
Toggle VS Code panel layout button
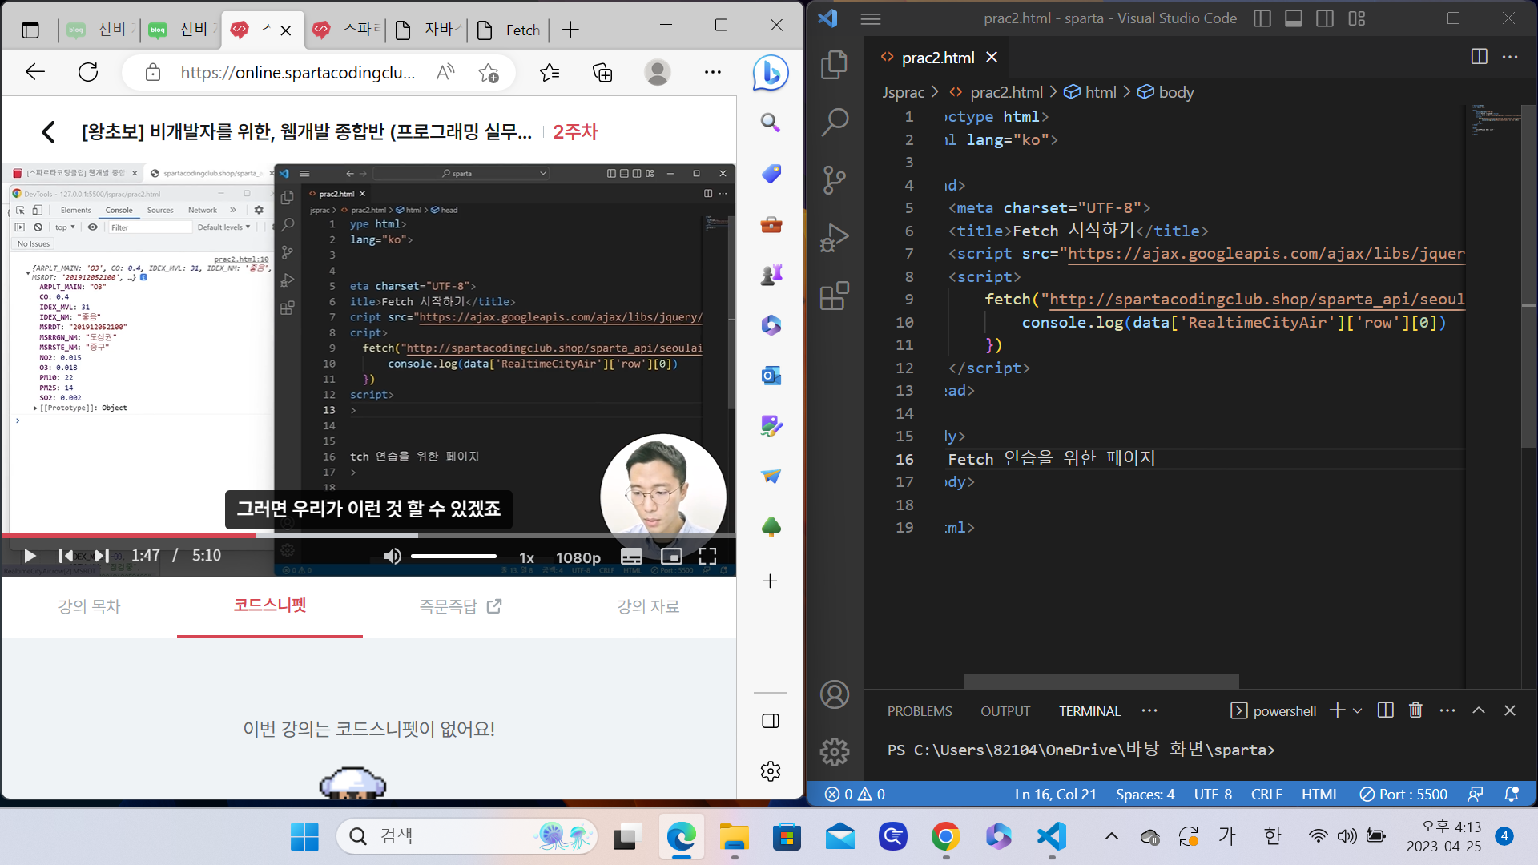[x=1294, y=18]
